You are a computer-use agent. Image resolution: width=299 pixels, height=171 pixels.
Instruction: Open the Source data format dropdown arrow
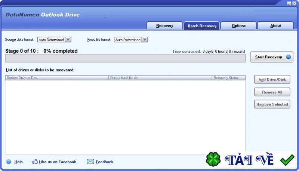coord(68,40)
